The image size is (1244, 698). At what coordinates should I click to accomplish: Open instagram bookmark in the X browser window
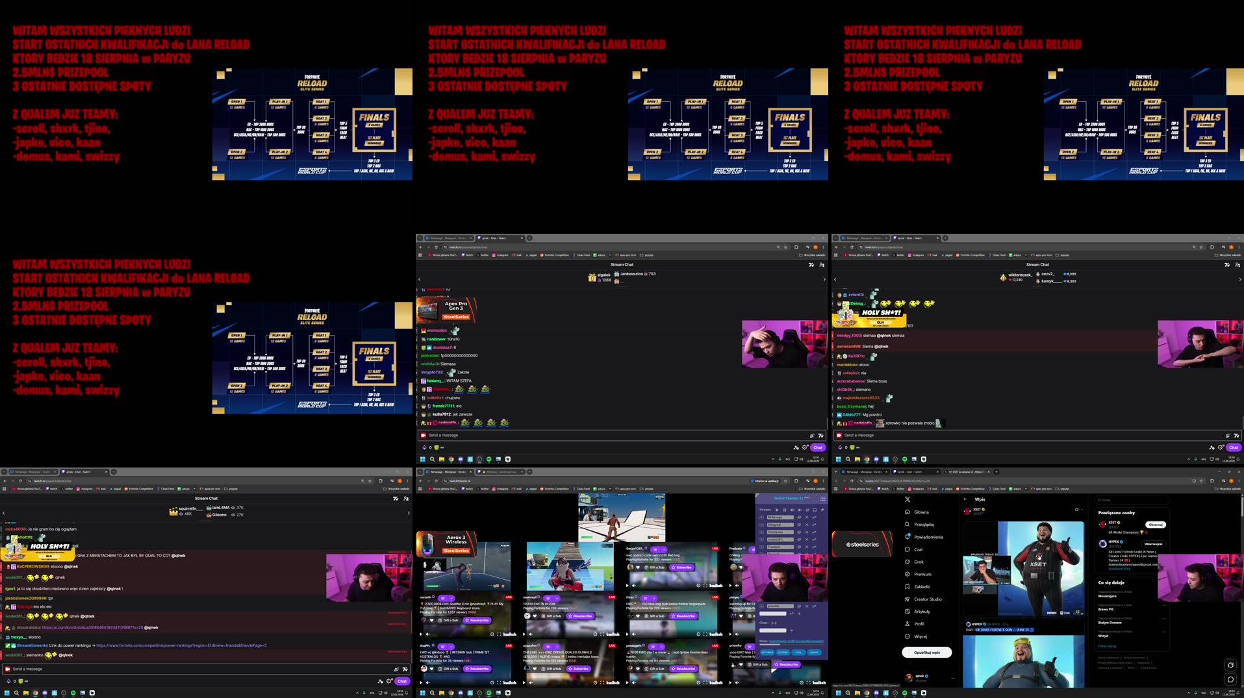(x=916, y=489)
